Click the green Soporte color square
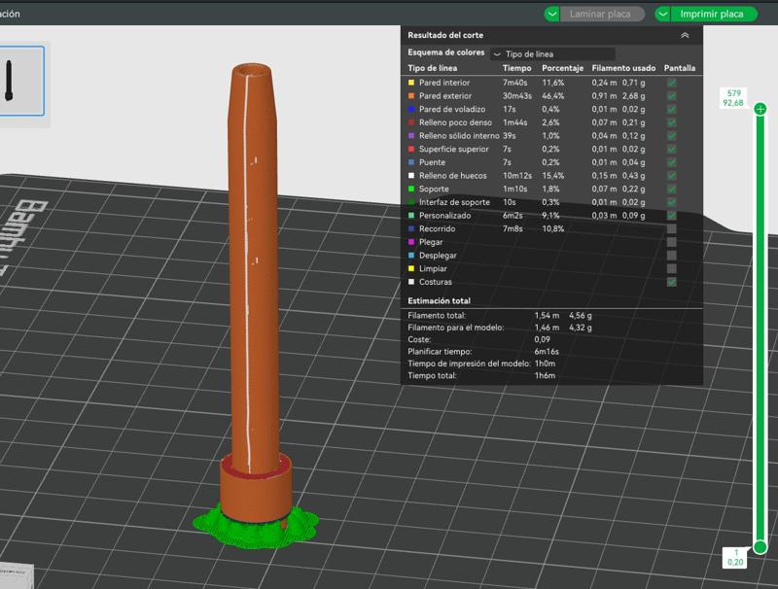This screenshot has width=778, height=589. 411,189
